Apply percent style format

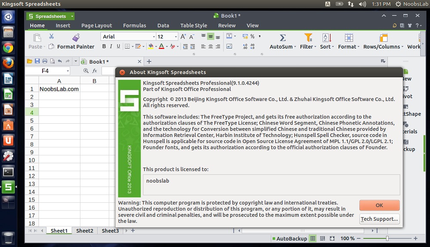click(x=252, y=37)
